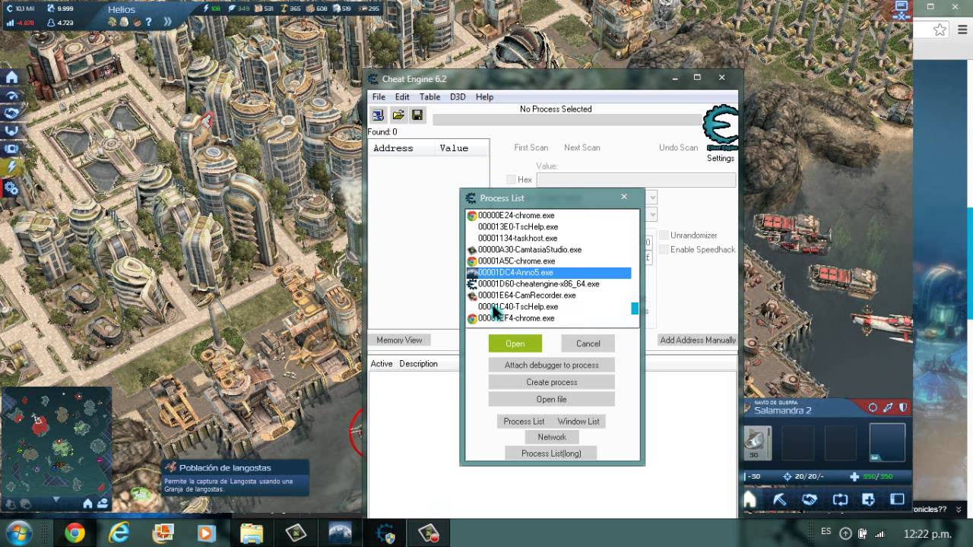The height and width of the screenshot is (547, 973).
Task: Select 000013E0-TscHelp.exe in process list
Action: coord(549,227)
